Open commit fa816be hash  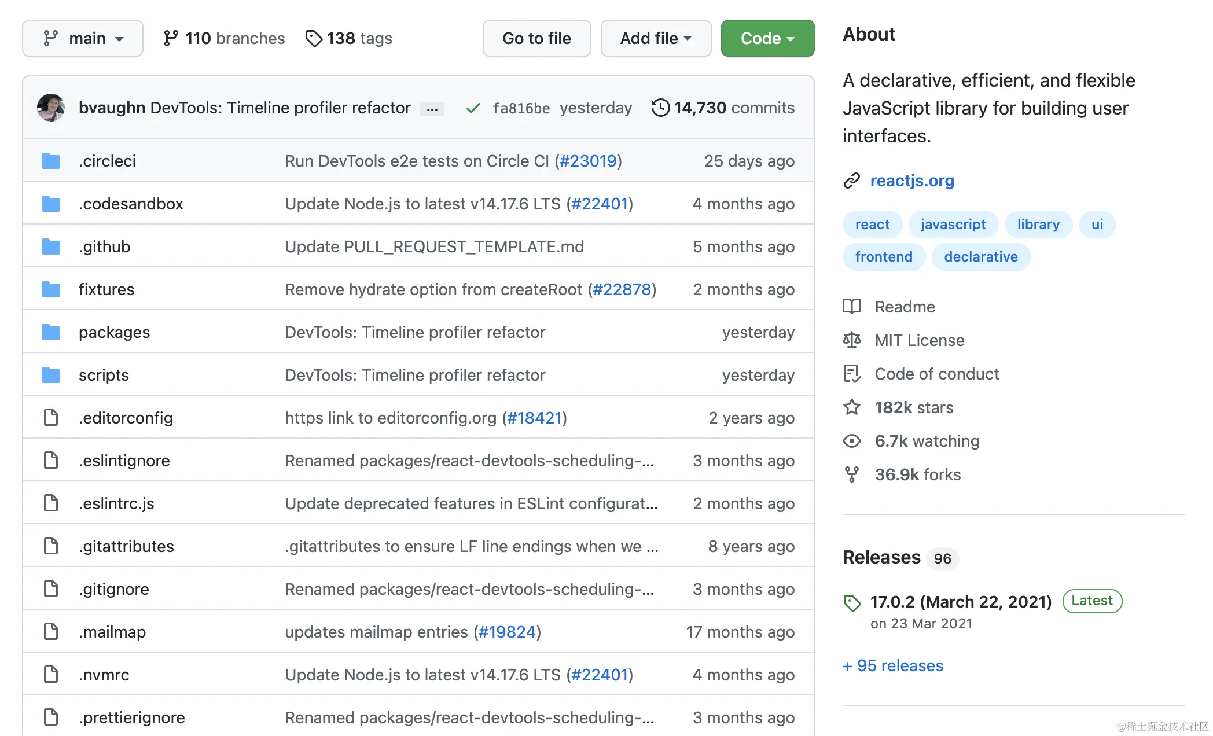(x=521, y=108)
